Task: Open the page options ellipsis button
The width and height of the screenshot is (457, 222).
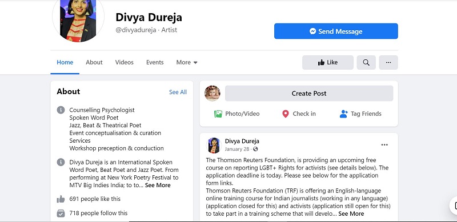Action: (x=388, y=62)
